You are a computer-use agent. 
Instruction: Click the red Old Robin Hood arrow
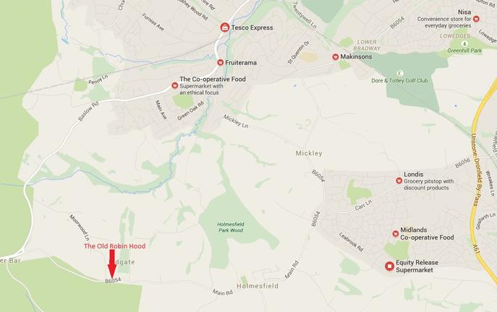112,263
